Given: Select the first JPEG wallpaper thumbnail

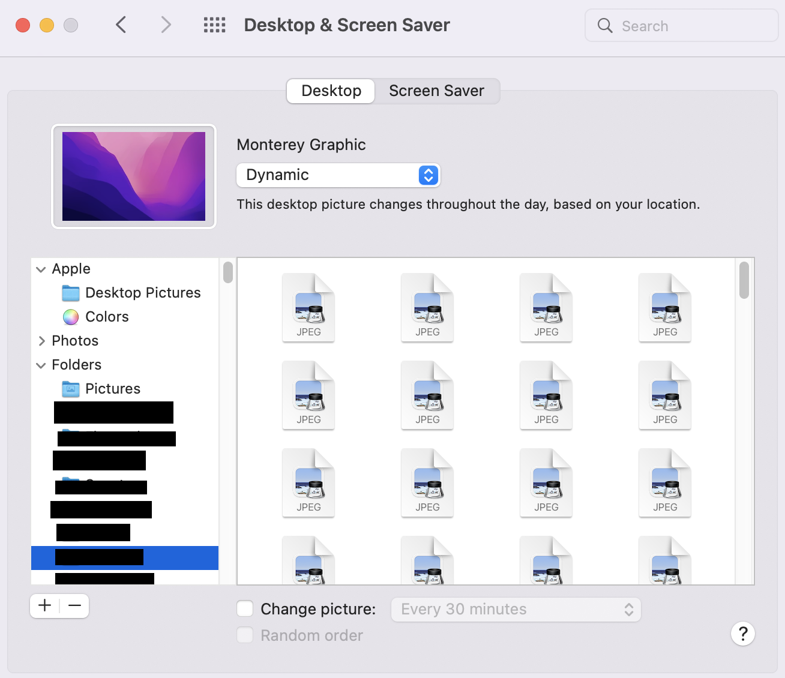Looking at the screenshot, I should (308, 308).
